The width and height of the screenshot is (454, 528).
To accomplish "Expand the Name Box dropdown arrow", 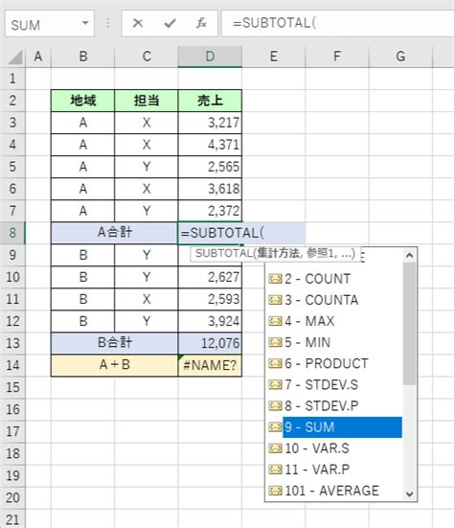I will tap(85, 23).
